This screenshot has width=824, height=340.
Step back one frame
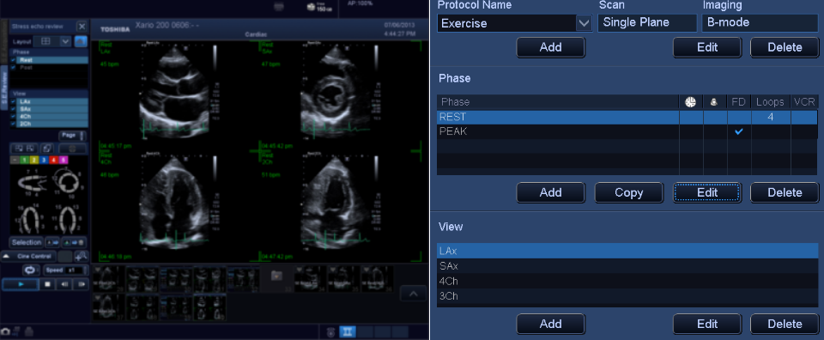click(64, 284)
